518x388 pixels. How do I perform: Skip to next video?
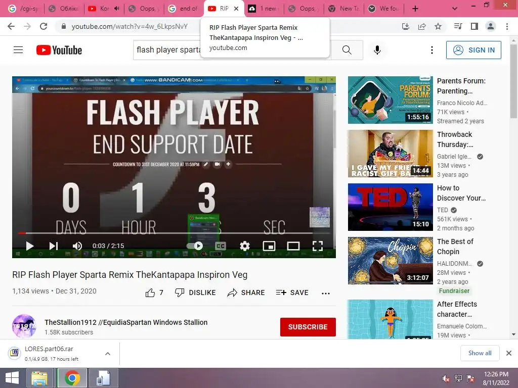[54, 246]
